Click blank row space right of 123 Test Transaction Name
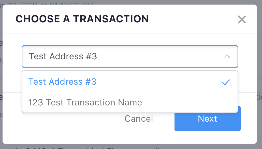Image resolution: width=262 pixels, height=149 pixels. click(x=191, y=102)
